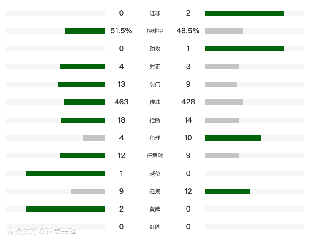
Task: Click the 传球 label in the center
Action: (x=155, y=102)
